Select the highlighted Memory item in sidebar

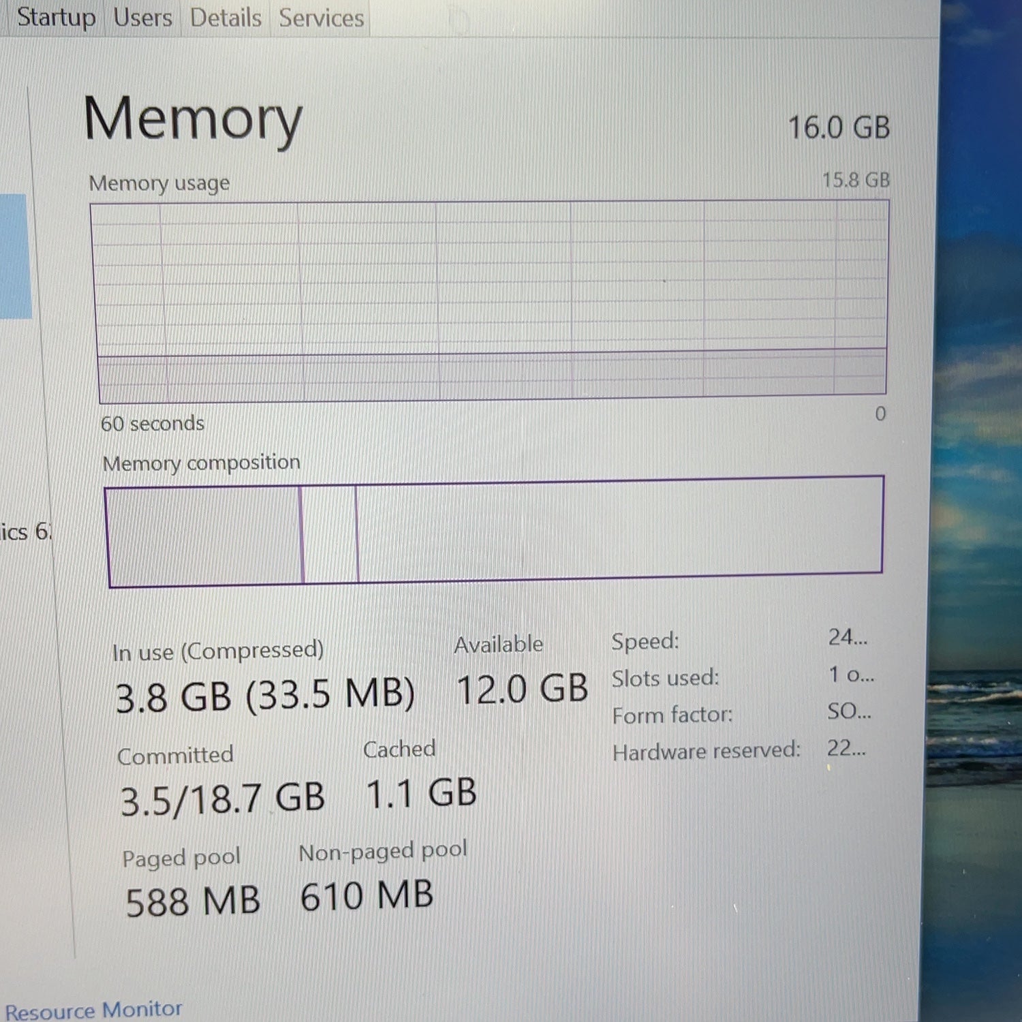[15, 256]
